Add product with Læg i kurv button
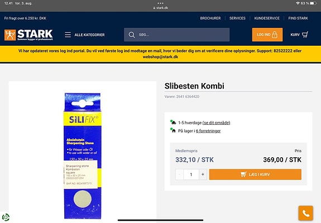321x223 pixels. point(255,174)
